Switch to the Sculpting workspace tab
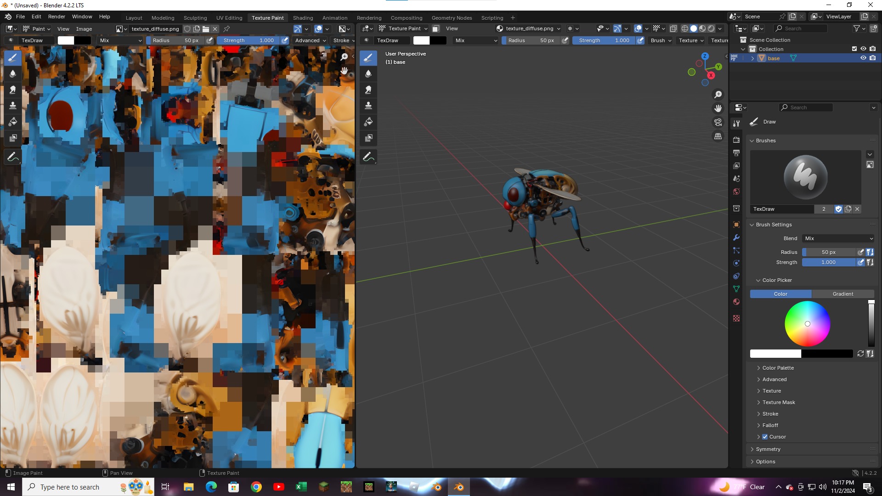The image size is (882, 496). 195,18
